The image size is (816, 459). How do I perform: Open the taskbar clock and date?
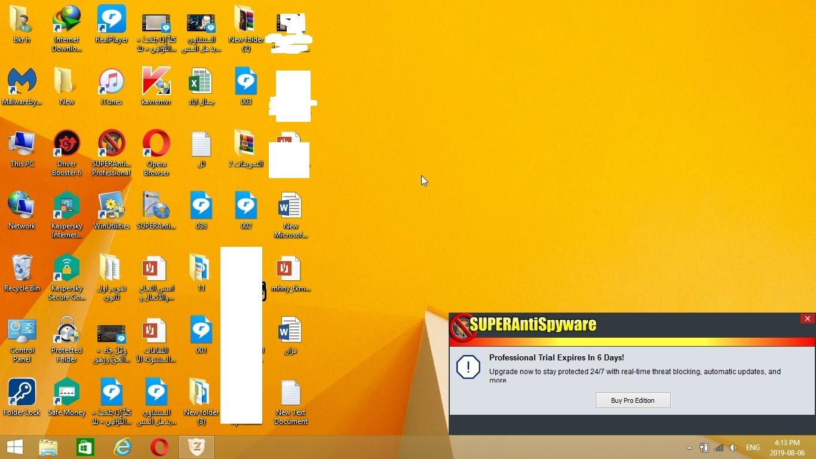(787, 448)
